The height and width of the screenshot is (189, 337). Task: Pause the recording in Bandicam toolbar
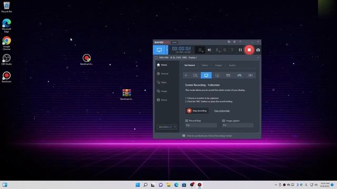click(x=240, y=50)
